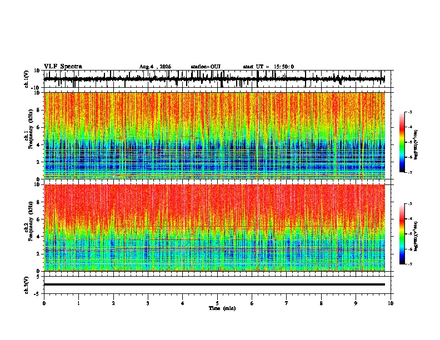440x340 pixels.
Task: Click time-axis tick label 1
Action: coord(78,303)
